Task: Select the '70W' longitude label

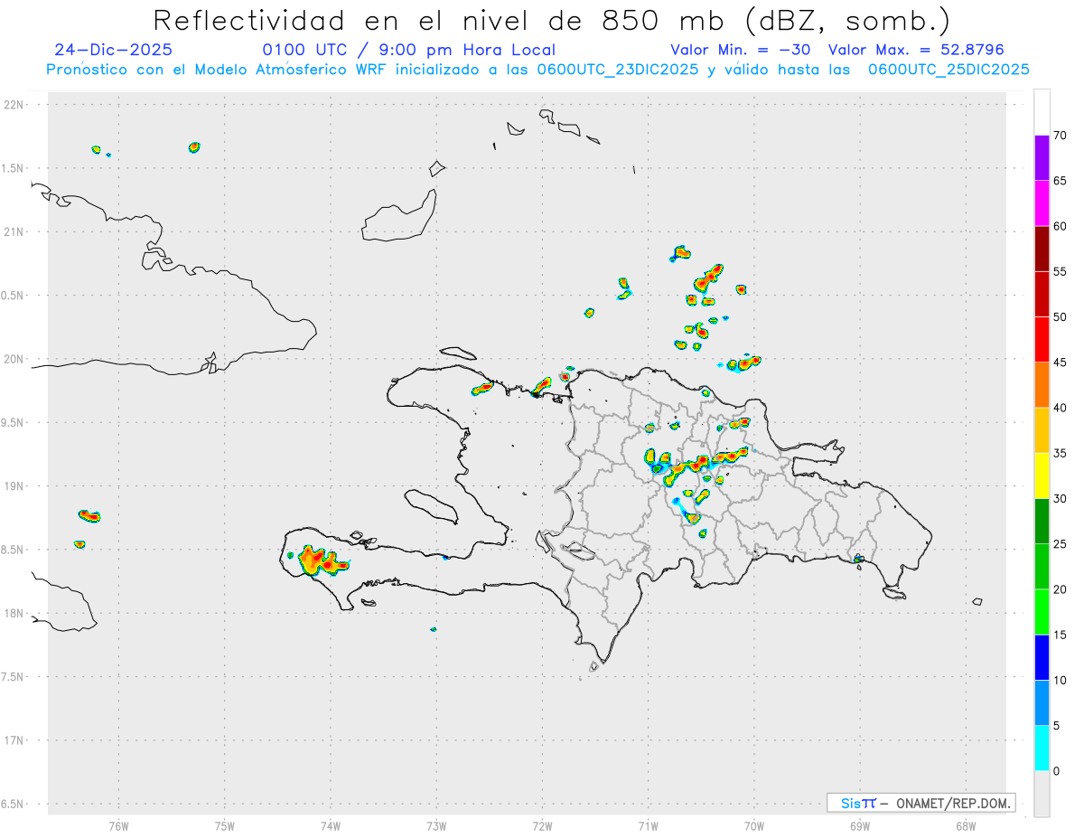Action: click(754, 825)
